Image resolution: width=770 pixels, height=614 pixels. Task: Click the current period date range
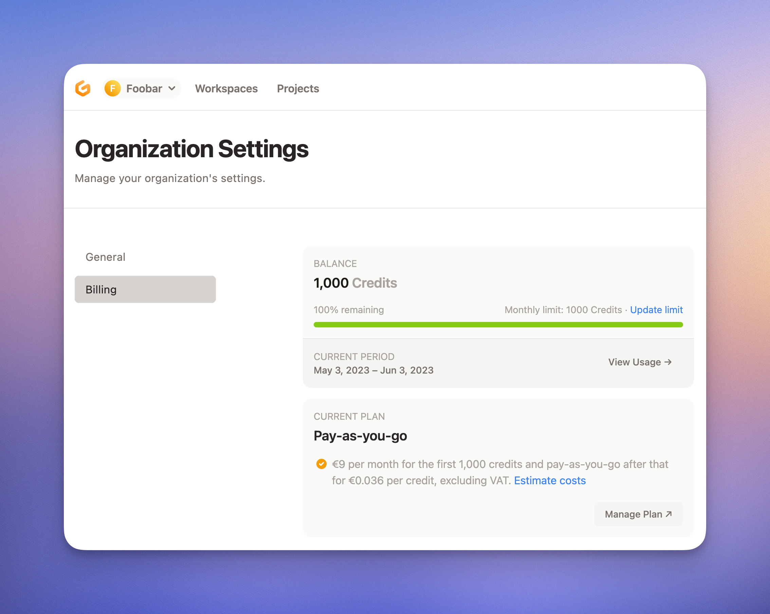tap(373, 370)
